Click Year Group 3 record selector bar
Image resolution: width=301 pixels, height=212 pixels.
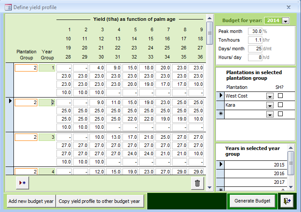click(10, 149)
